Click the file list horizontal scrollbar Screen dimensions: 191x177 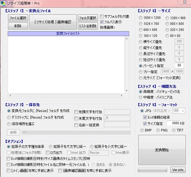coord(68,95)
